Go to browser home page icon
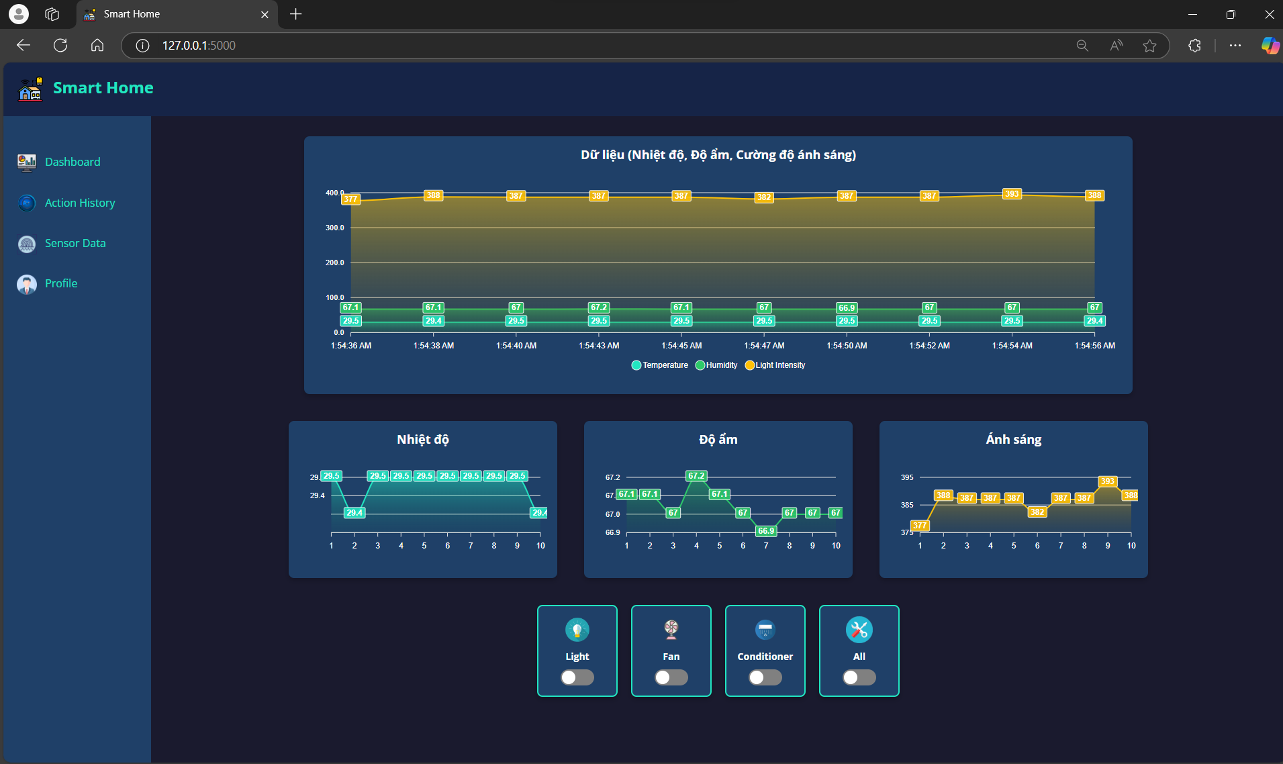Screen dimensions: 1283x764 pyautogui.click(x=97, y=45)
